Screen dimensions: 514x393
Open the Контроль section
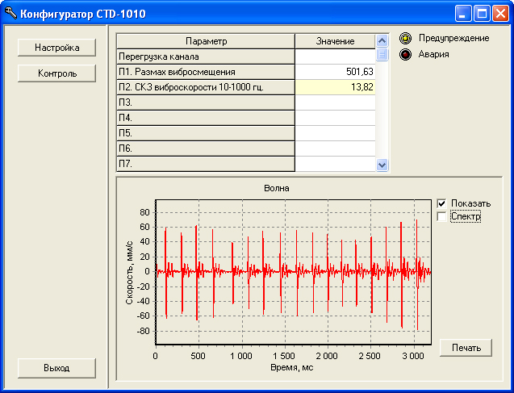[56, 73]
